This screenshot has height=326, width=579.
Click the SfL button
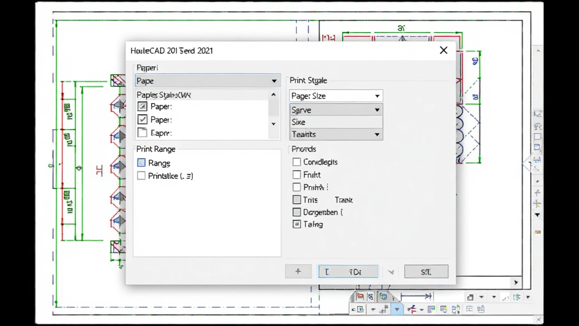(426, 272)
